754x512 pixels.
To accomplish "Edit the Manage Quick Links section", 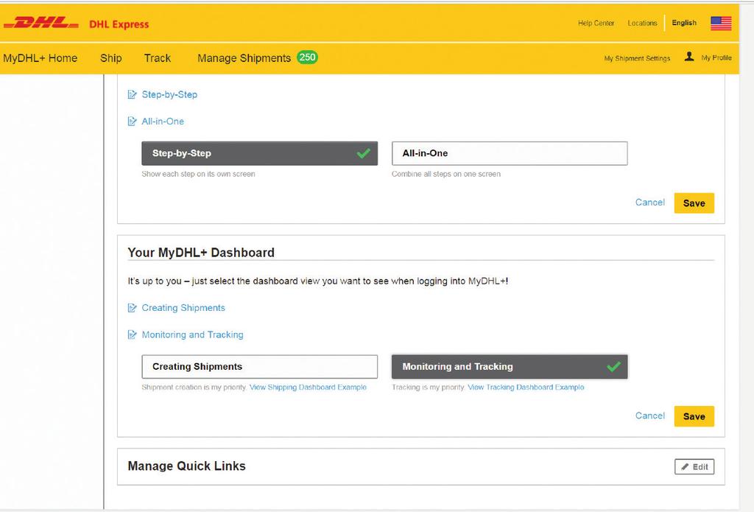I will pos(694,467).
